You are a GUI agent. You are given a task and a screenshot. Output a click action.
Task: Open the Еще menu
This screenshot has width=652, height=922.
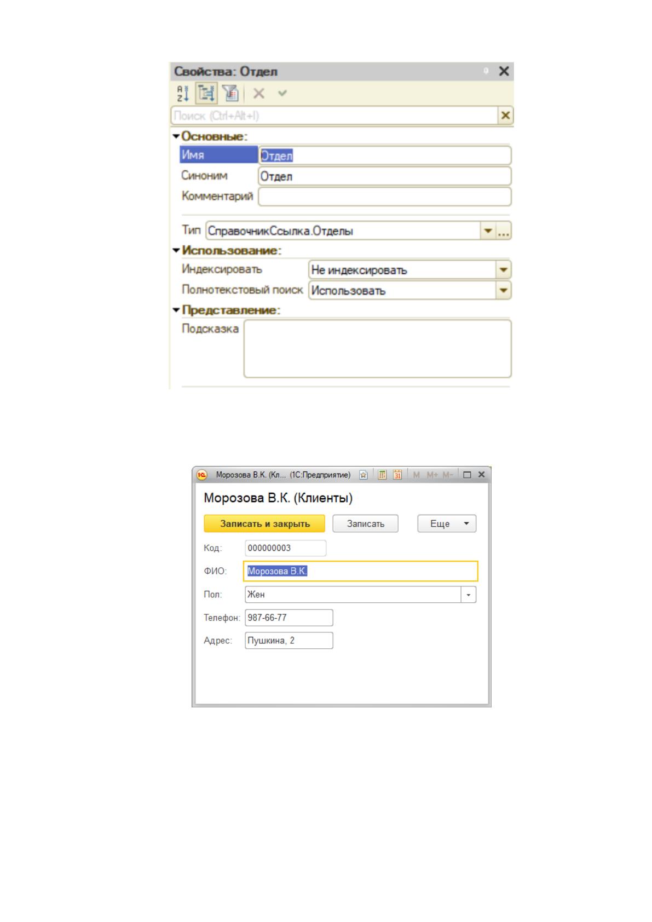[447, 523]
